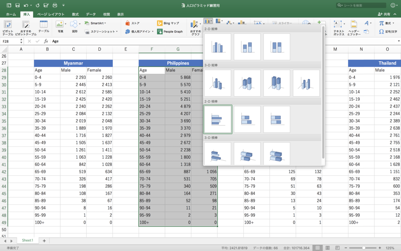Switch to the 表示 tab
This screenshot has width=401, height=251.
coord(121,15)
